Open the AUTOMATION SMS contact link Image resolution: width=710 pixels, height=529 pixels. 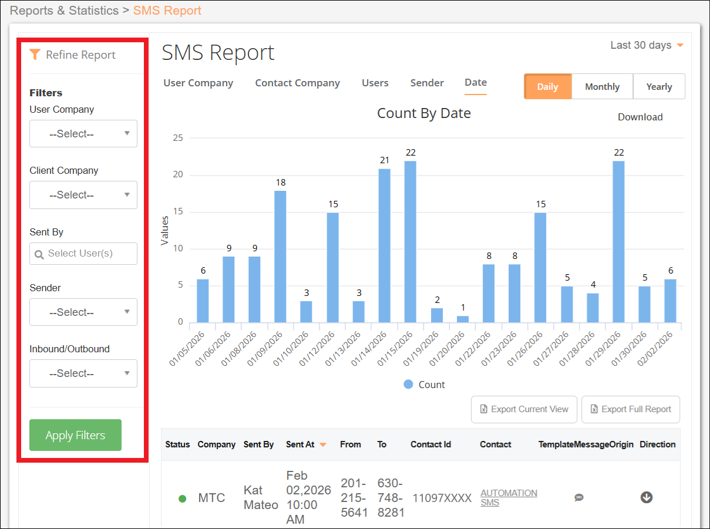(509, 498)
